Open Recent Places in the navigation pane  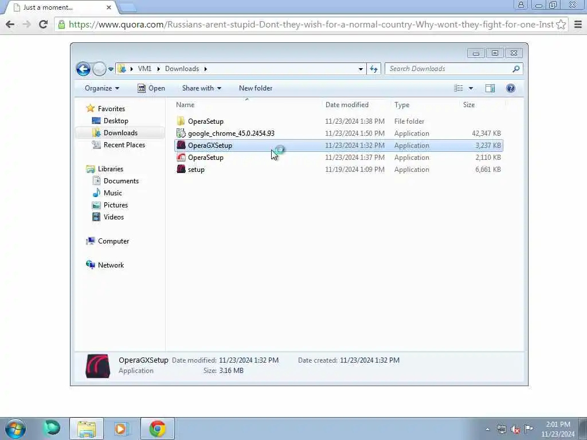[119, 145]
